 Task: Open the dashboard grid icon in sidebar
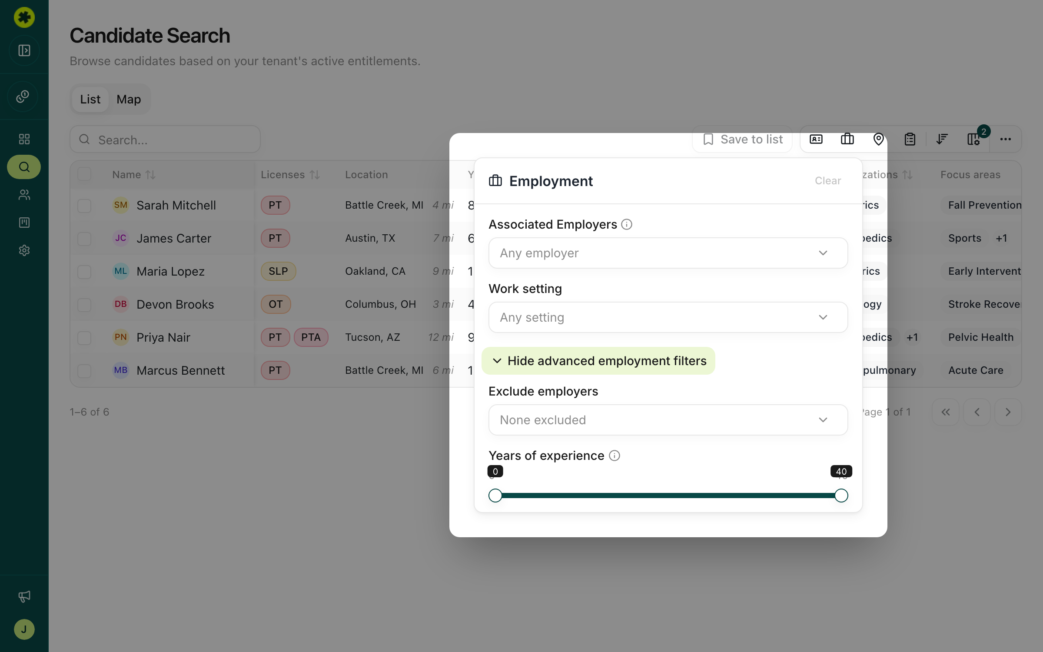24,139
